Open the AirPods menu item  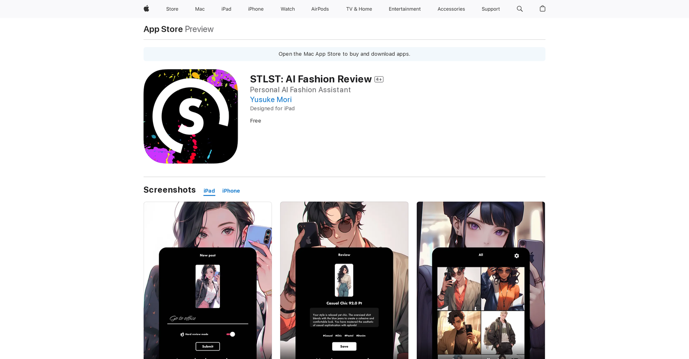(x=320, y=8)
